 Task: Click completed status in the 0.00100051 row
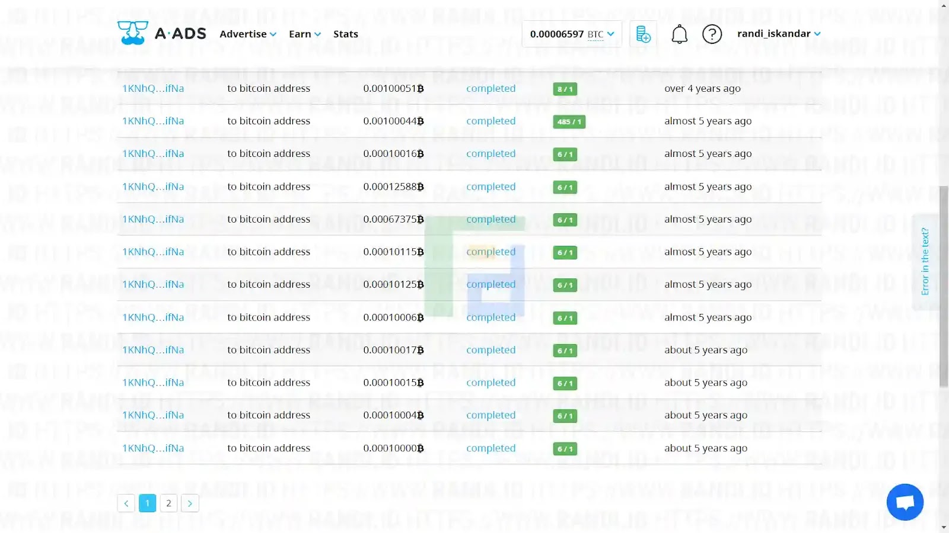click(491, 88)
